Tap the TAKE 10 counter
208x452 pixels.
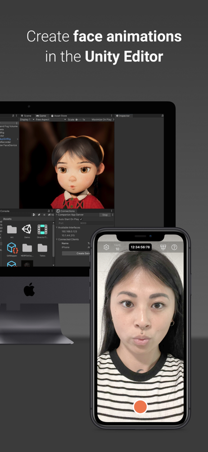pyautogui.click(x=117, y=247)
